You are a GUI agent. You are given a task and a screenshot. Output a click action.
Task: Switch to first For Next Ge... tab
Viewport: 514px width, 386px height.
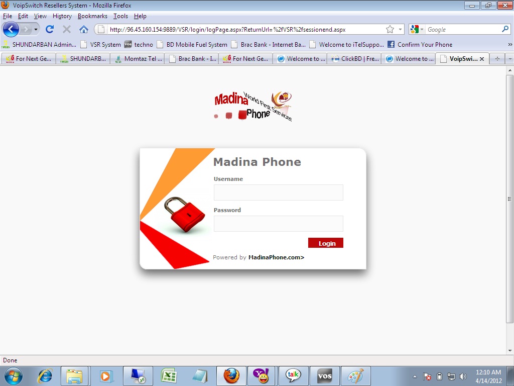(x=29, y=59)
